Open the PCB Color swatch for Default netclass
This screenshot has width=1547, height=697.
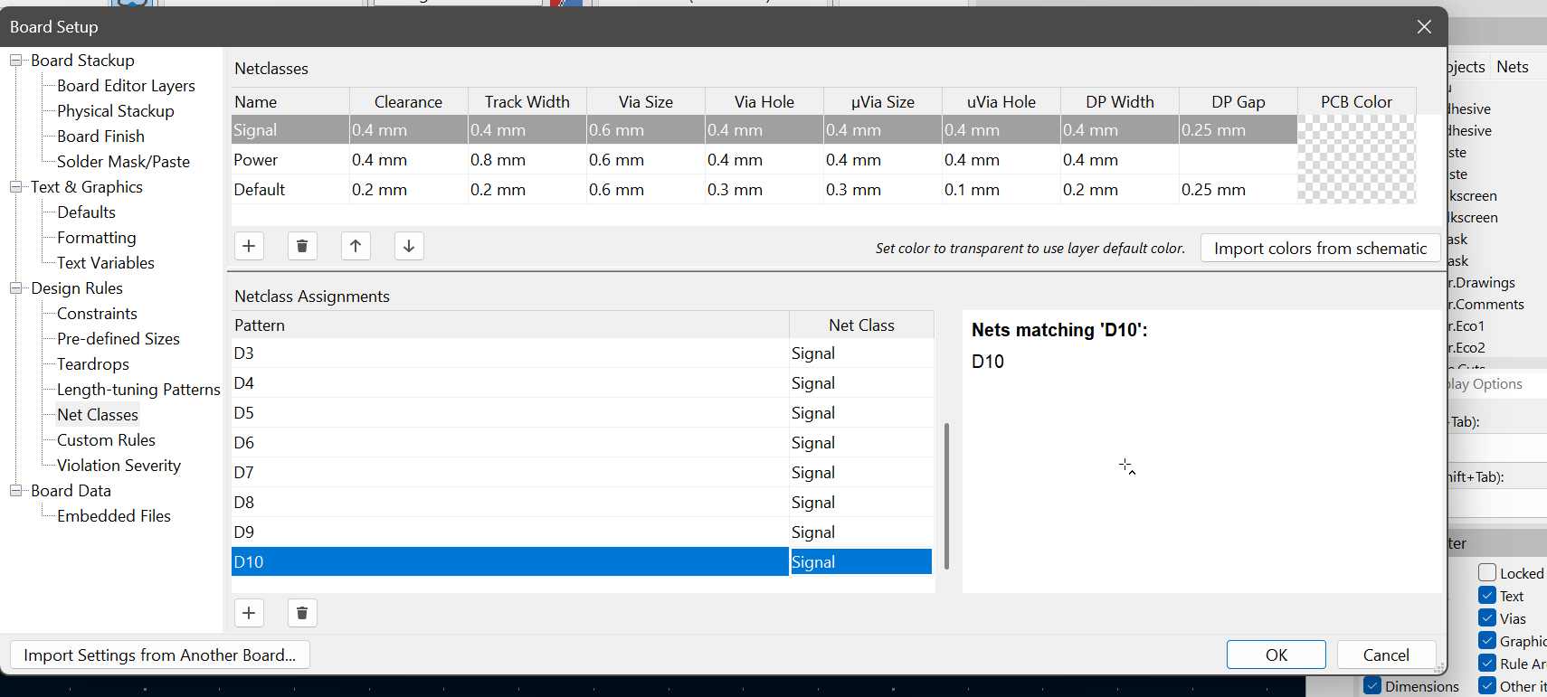click(1356, 190)
